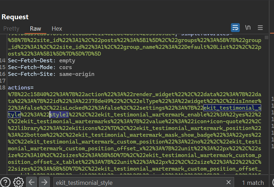Click the 'Sec-Fetch-Site: same-origin' header line
This screenshot has width=274, height=187.
[x=51, y=74]
